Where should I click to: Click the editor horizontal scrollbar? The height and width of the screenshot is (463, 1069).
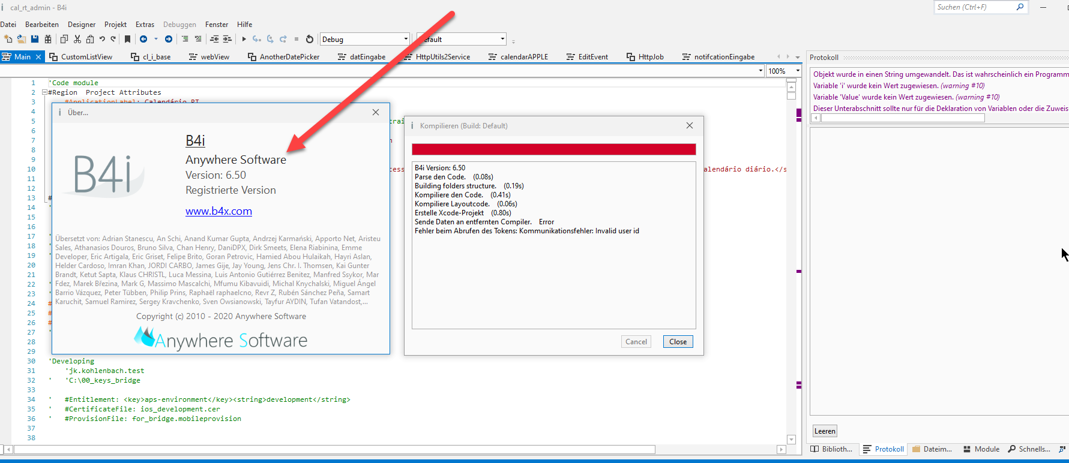click(334, 449)
